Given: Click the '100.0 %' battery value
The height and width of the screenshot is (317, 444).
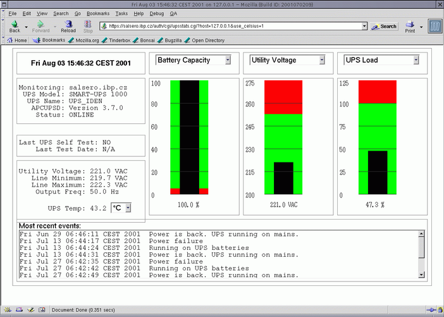Looking at the screenshot, I should (x=188, y=204).
